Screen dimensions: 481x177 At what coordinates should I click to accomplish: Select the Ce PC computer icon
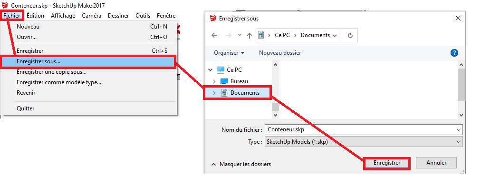(220, 70)
